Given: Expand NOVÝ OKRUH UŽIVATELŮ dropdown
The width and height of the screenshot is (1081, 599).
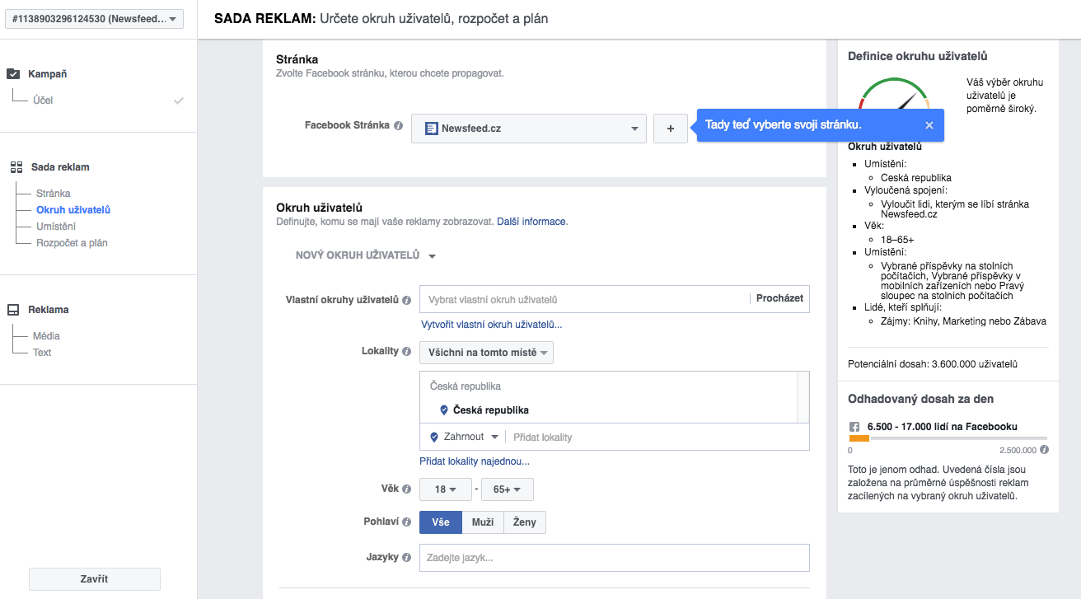Looking at the screenshot, I should point(366,255).
